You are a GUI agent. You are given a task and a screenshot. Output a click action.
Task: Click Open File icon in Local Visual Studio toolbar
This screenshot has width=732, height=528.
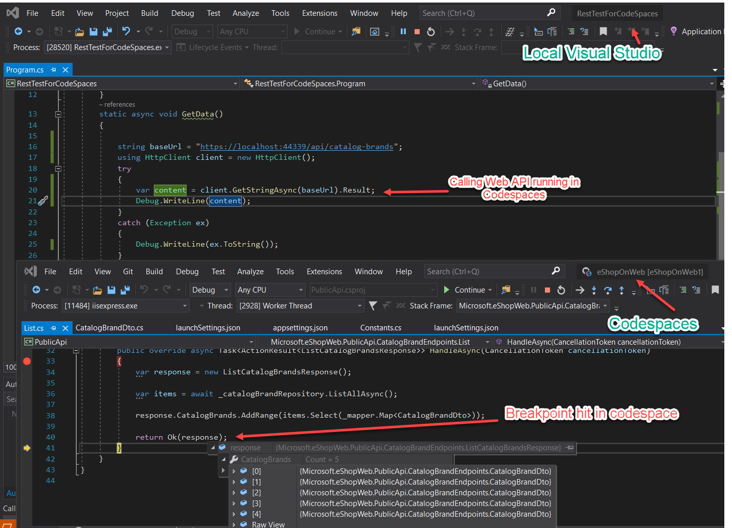click(79, 32)
